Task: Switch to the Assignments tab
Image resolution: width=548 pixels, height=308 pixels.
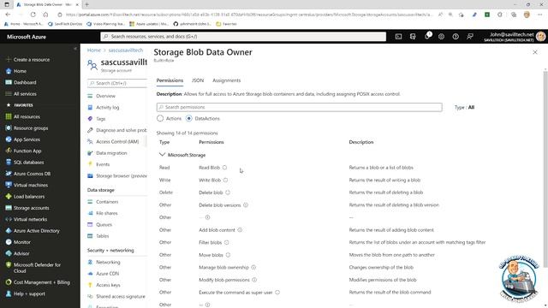Action: [226, 80]
